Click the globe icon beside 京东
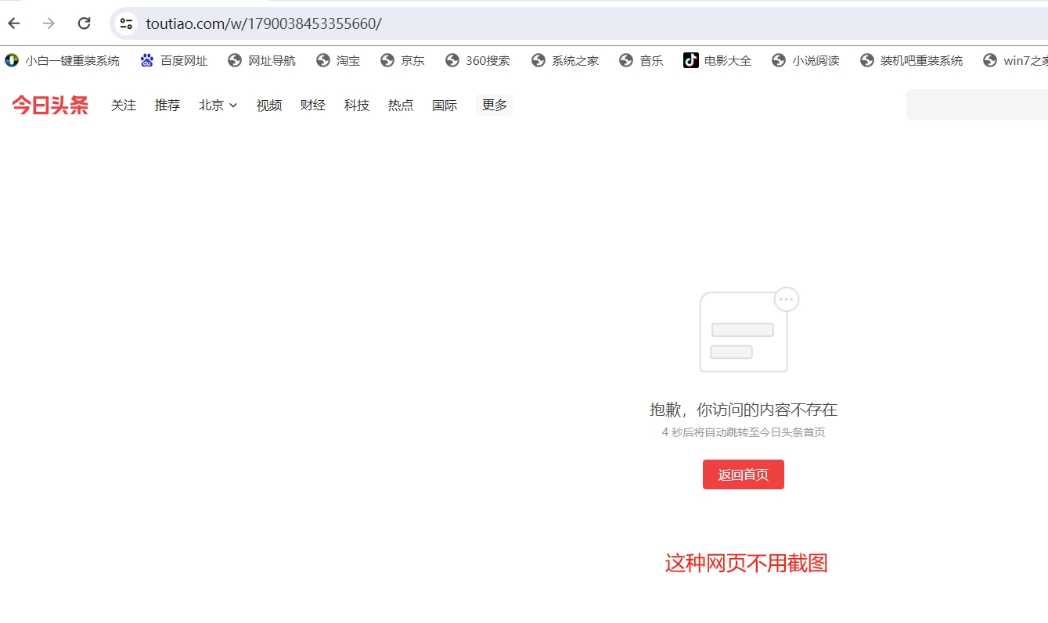The height and width of the screenshot is (623, 1048). [x=387, y=60]
